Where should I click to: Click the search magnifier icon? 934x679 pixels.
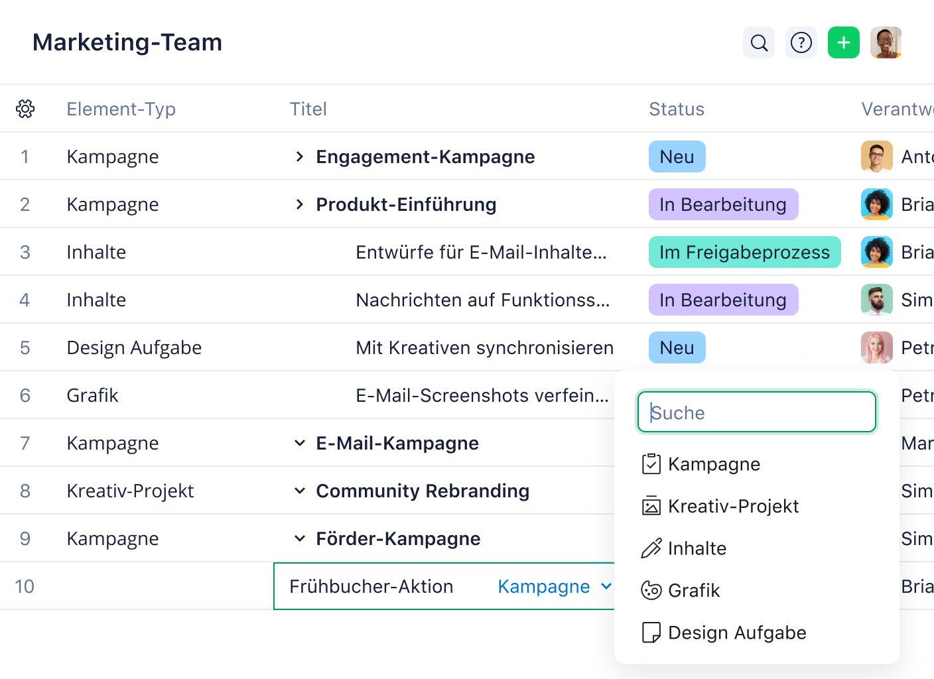[759, 43]
